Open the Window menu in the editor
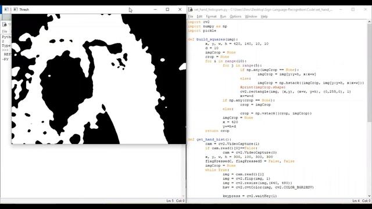Image resolution: width=372 pixels, height=209 pixels. [x=251, y=16]
